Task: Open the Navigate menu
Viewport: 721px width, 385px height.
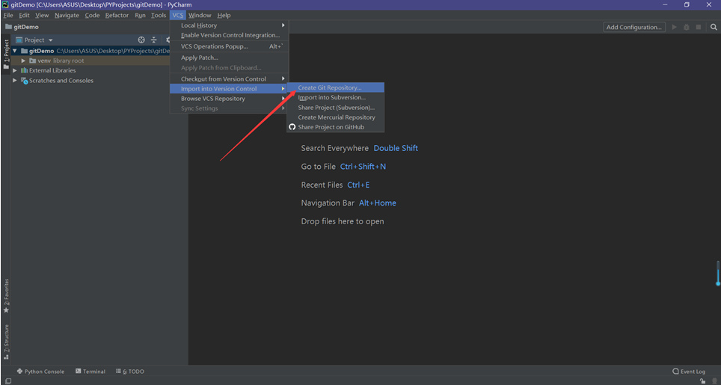Action: click(x=67, y=15)
